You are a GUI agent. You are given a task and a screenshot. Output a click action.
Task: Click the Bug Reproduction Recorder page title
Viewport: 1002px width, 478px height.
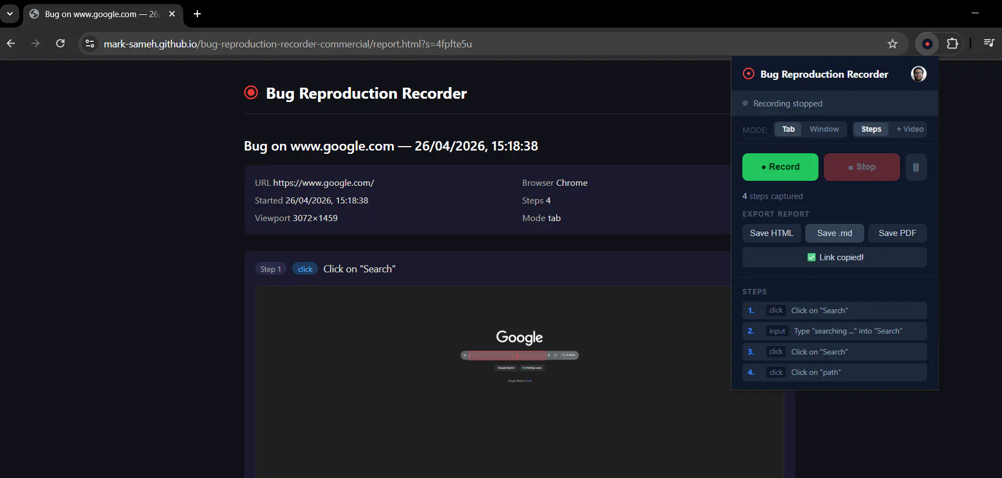coord(366,93)
